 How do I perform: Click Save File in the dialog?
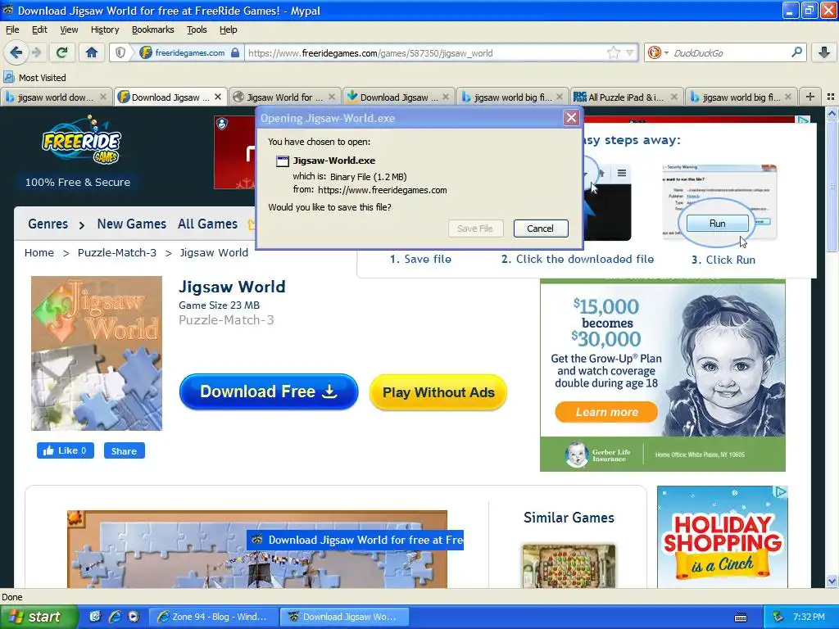pyautogui.click(x=475, y=229)
